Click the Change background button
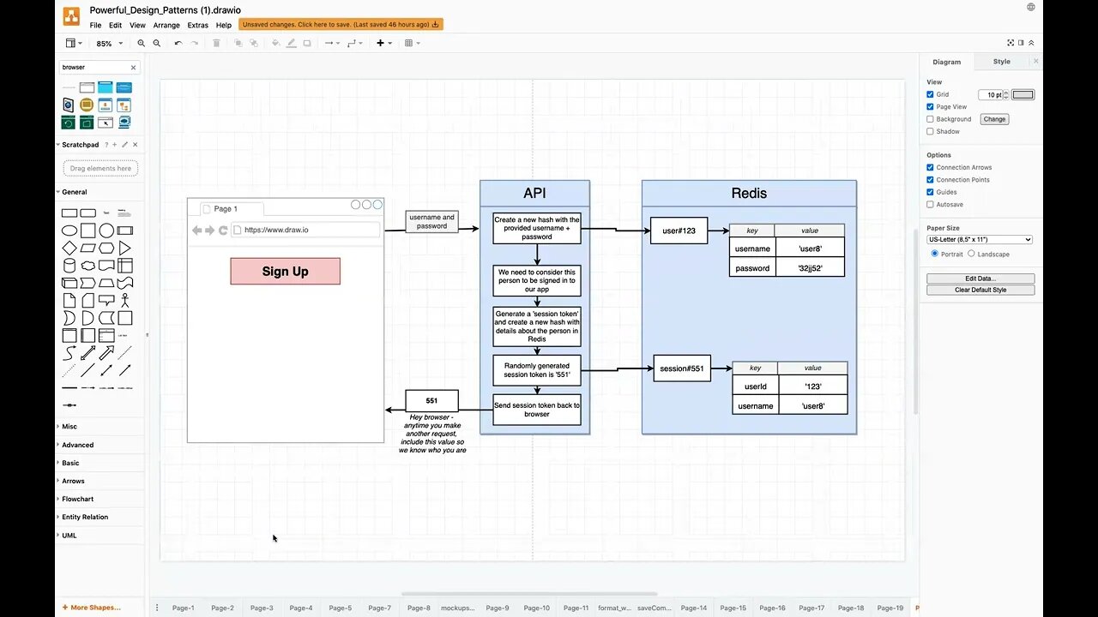The image size is (1098, 617). (x=994, y=119)
